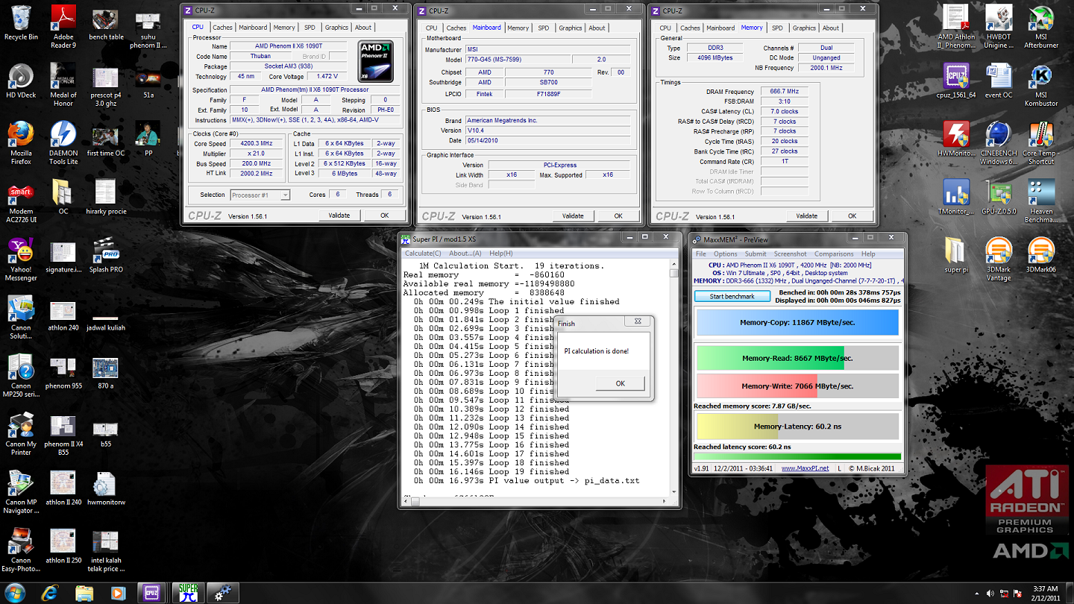The image size is (1074, 604).
Task: Open Modem AC2726 UI desktop icon
Action: click(21, 202)
